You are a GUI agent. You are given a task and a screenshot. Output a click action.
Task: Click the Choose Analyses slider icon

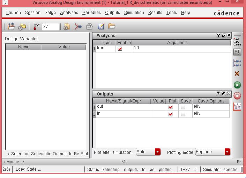coord(237,52)
